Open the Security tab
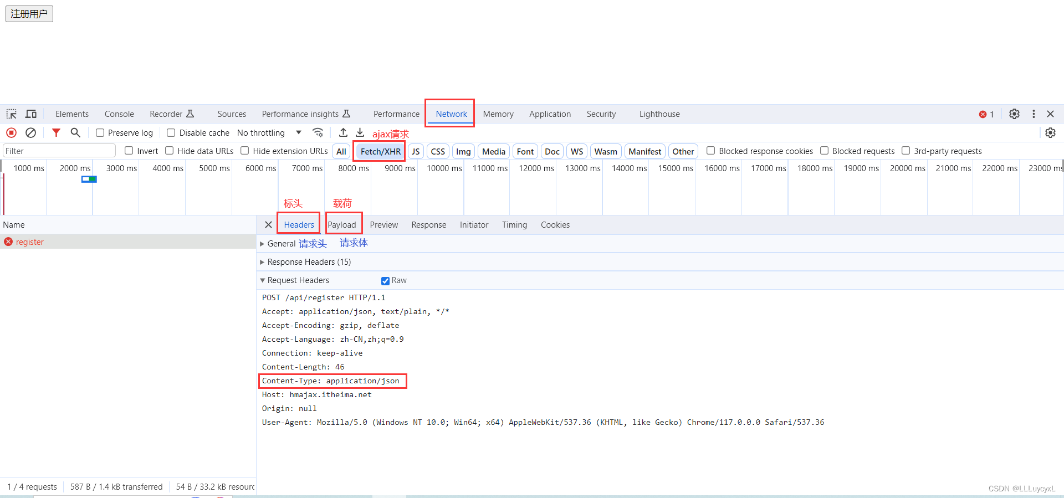Image resolution: width=1064 pixels, height=498 pixels. point(601,114)
